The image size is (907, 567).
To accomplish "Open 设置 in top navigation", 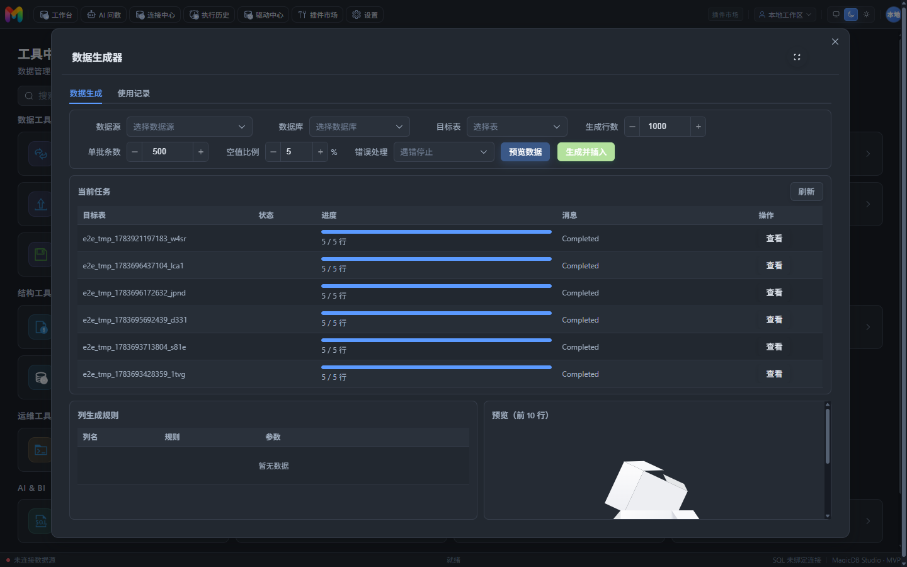I will click(365, 14).
